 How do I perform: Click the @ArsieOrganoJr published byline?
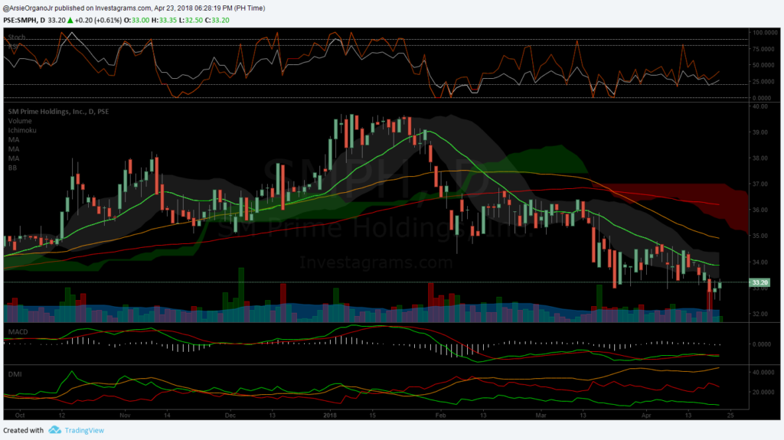[134, 8]
